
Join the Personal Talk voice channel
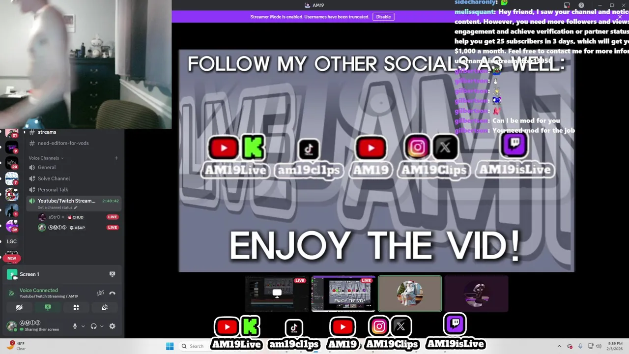pyautogui.click(x=74, y=190)
